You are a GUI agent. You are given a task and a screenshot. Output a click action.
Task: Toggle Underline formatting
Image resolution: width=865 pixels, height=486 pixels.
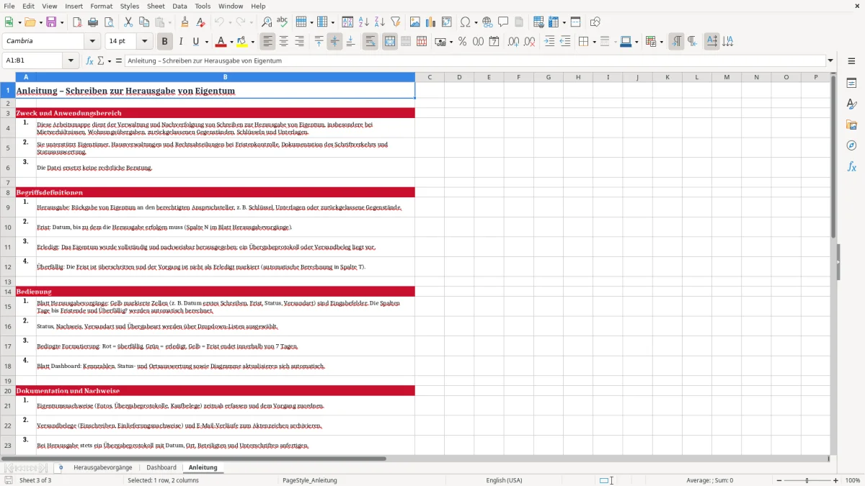(195, 42)
